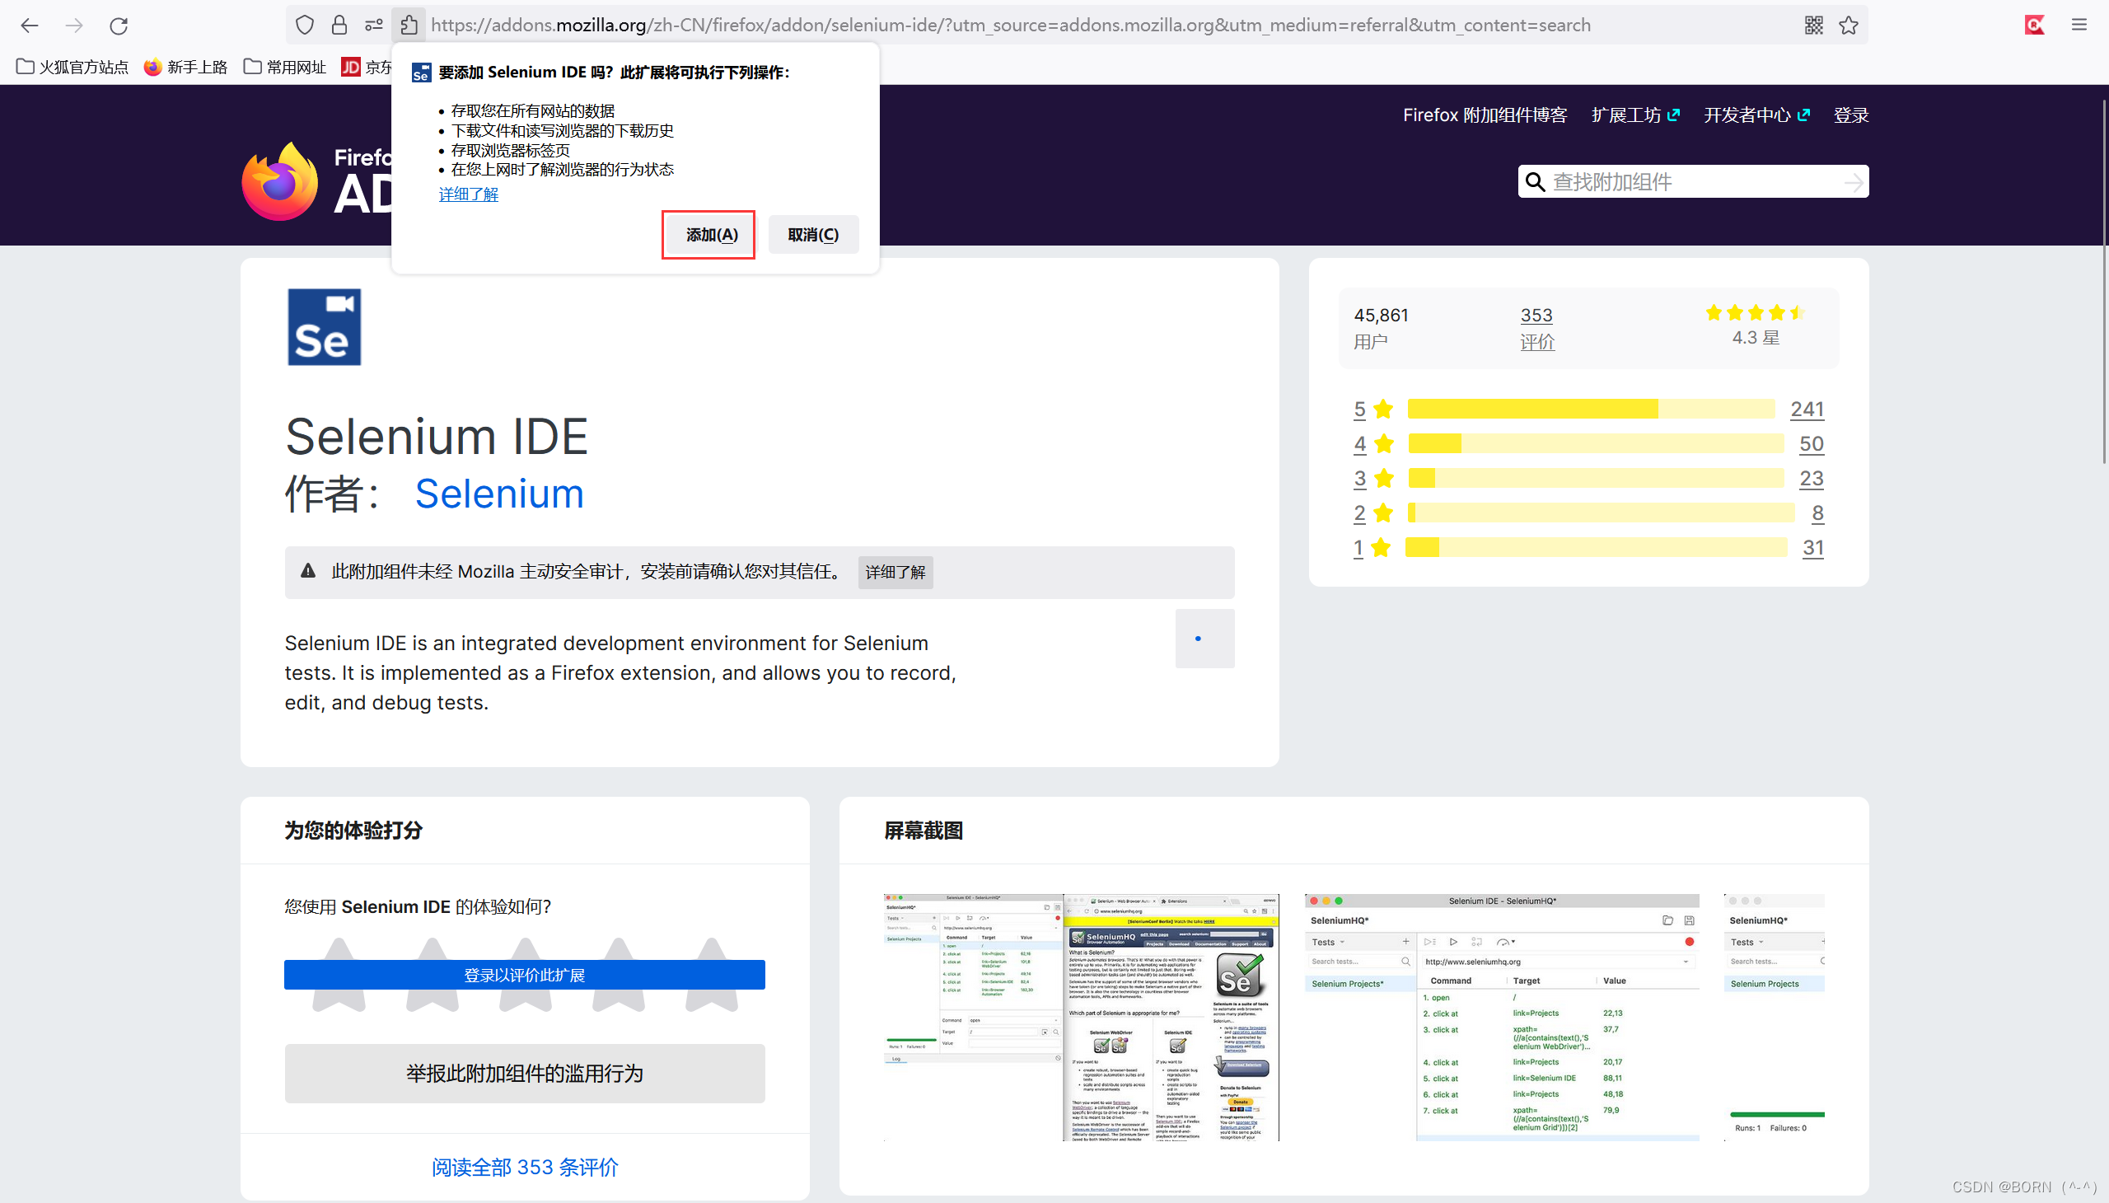Filter reviews by 5 star rating

pyautogui.click(x=1373, y=410)
